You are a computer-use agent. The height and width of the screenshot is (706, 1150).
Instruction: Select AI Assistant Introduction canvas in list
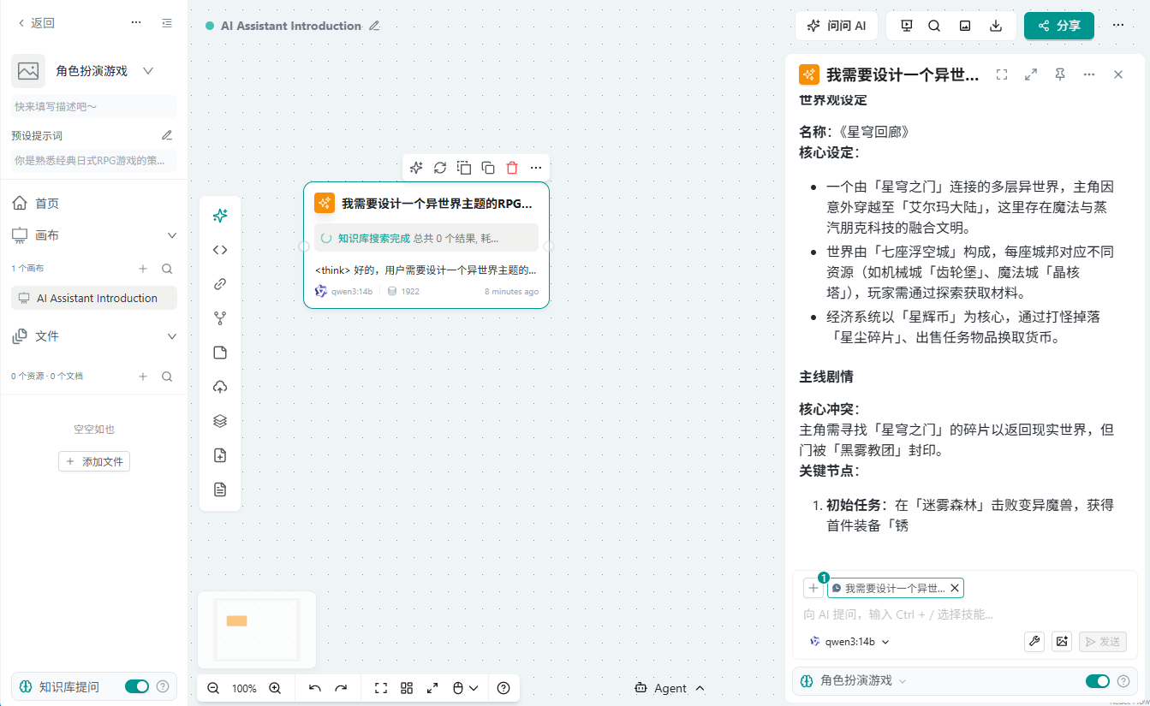pos(94,298)
